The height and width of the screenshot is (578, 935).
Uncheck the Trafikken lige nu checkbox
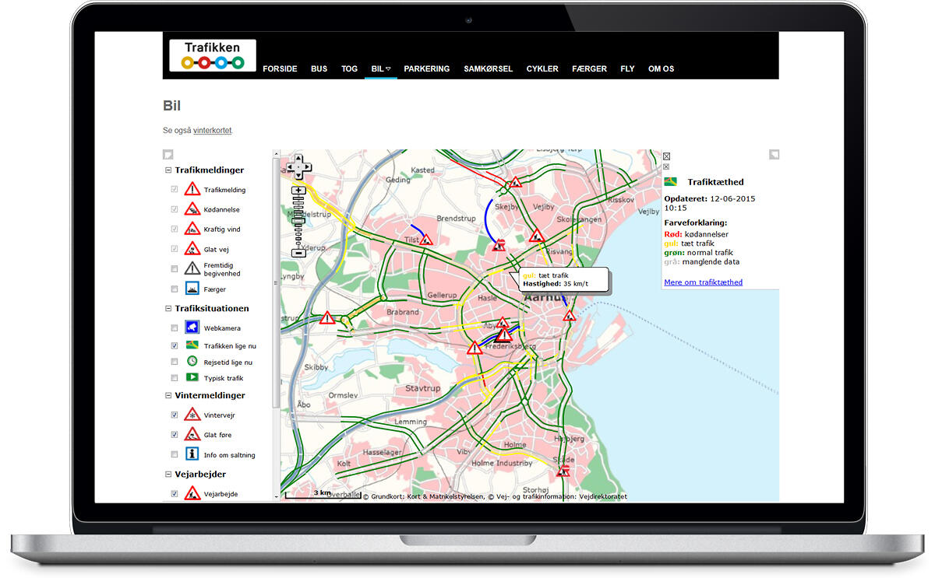tap(175, 345)
